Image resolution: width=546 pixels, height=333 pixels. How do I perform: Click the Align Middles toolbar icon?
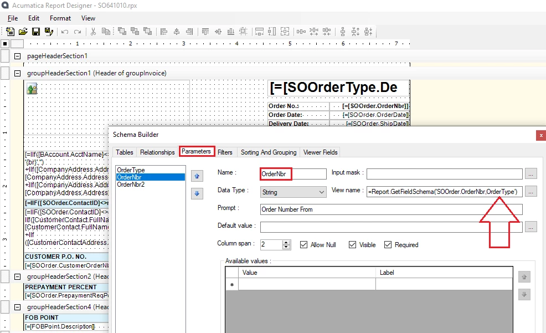218,32
